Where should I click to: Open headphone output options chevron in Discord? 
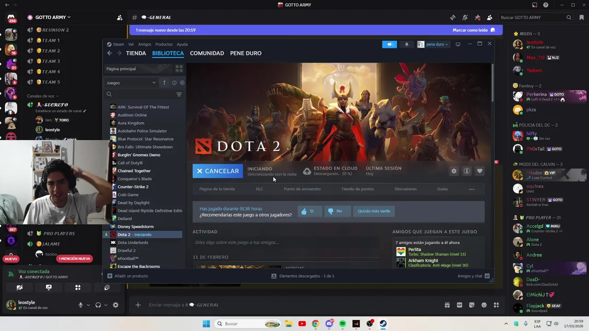tap(106, 305)
